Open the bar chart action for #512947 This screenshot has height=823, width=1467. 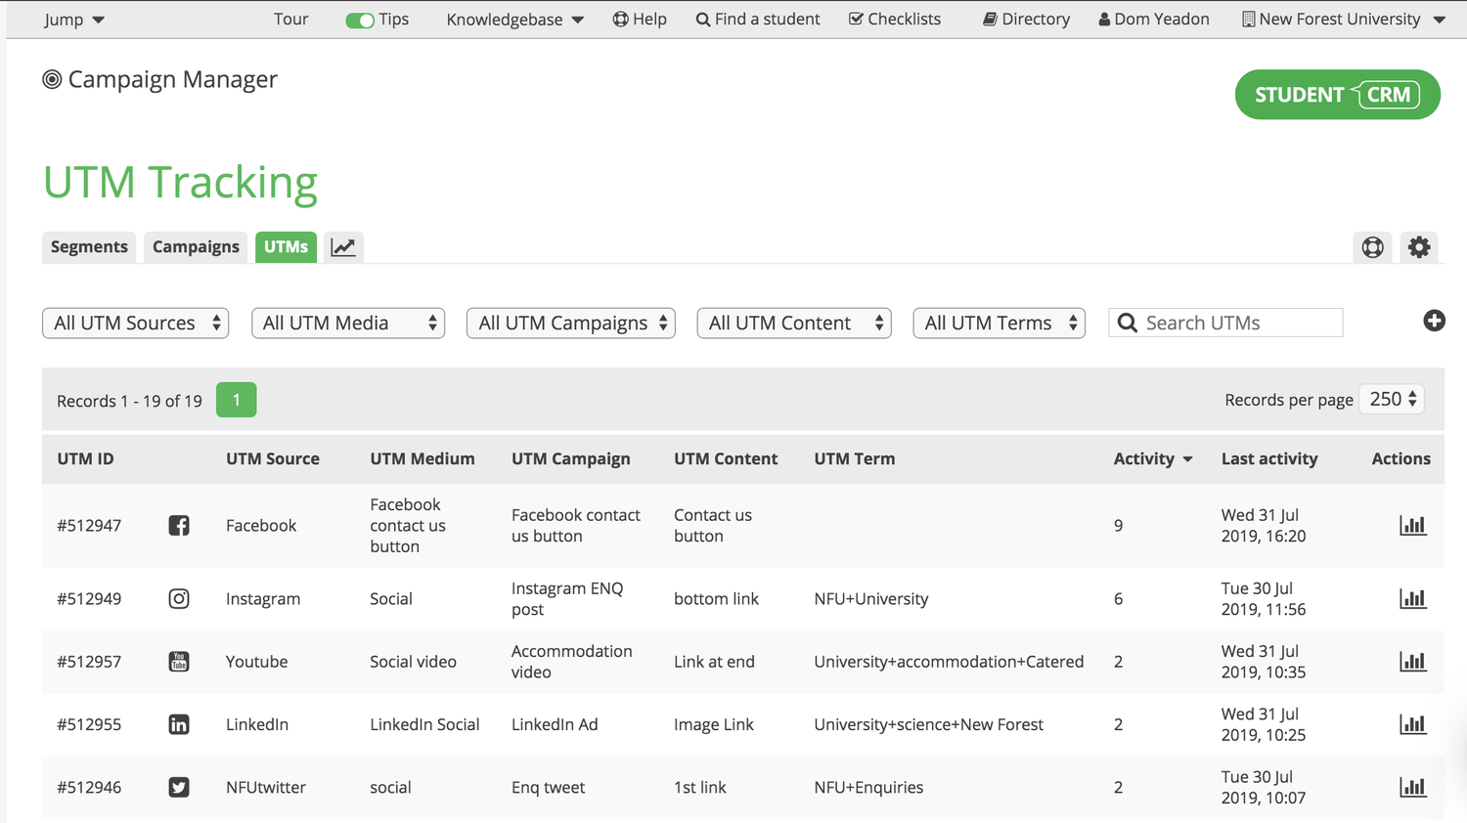point(1413,525)
